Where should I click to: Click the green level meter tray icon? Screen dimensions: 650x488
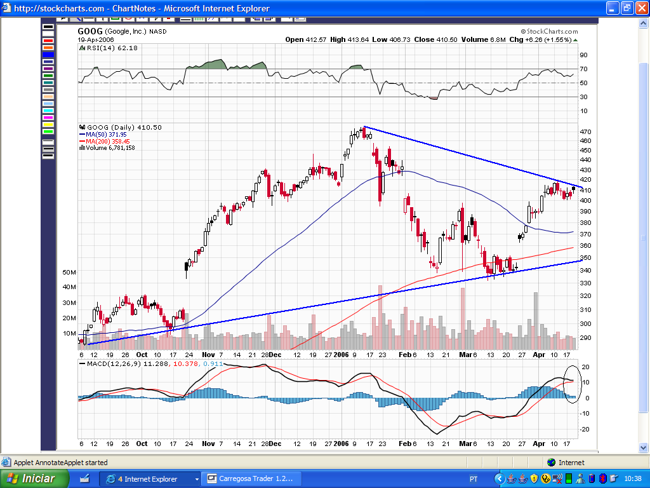pyautogui.click(x=568, y=479)
